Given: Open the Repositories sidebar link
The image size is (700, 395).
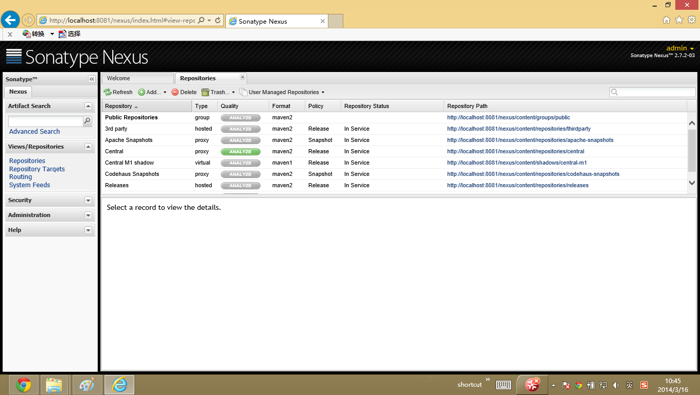Looking at the screenshot, I should pyautogui.click(x=27, y=161).
